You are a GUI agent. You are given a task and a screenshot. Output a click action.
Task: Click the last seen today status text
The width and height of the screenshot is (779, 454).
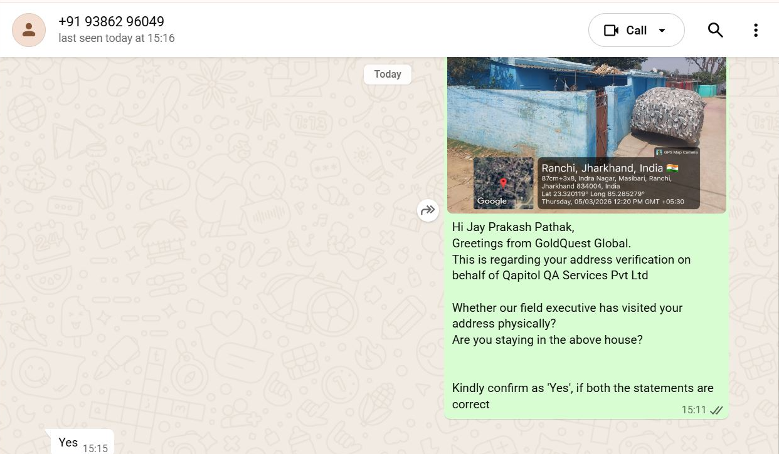(117, 38)
